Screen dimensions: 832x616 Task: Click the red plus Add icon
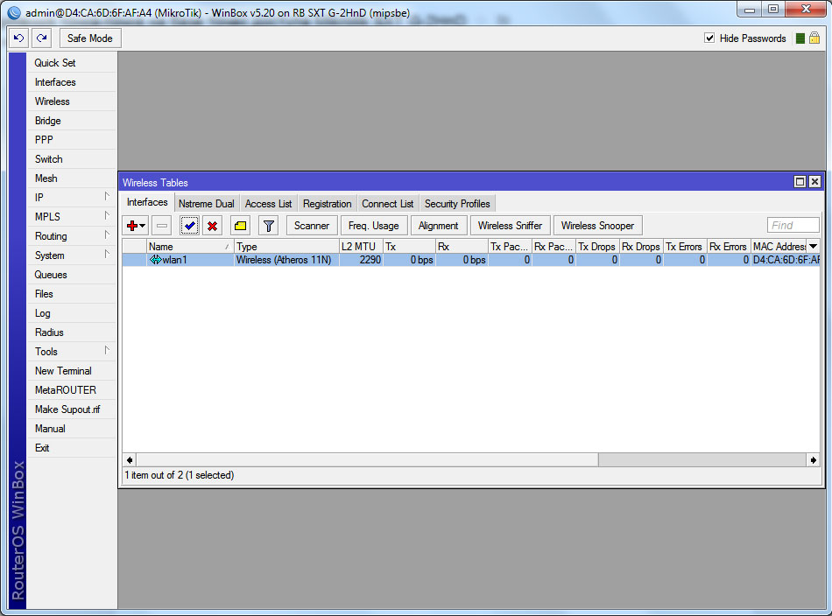(x=136, y=226)
